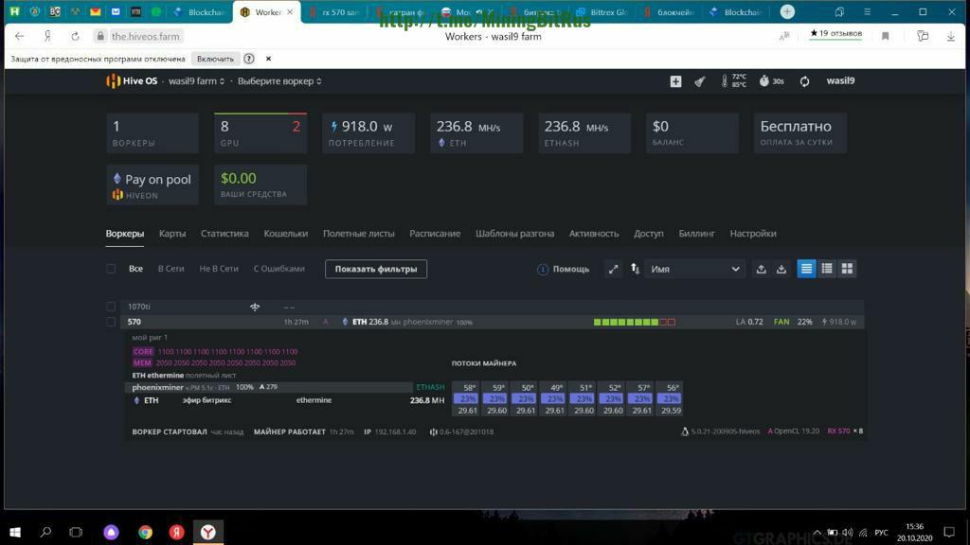Click the Помощь help link
Screen dimensions: 970x545
point(564,269)
